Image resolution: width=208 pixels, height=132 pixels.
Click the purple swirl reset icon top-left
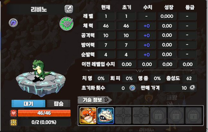click(x=13, y=23)
